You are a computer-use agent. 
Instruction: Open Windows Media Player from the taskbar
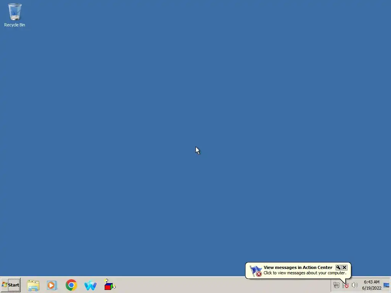52,285
